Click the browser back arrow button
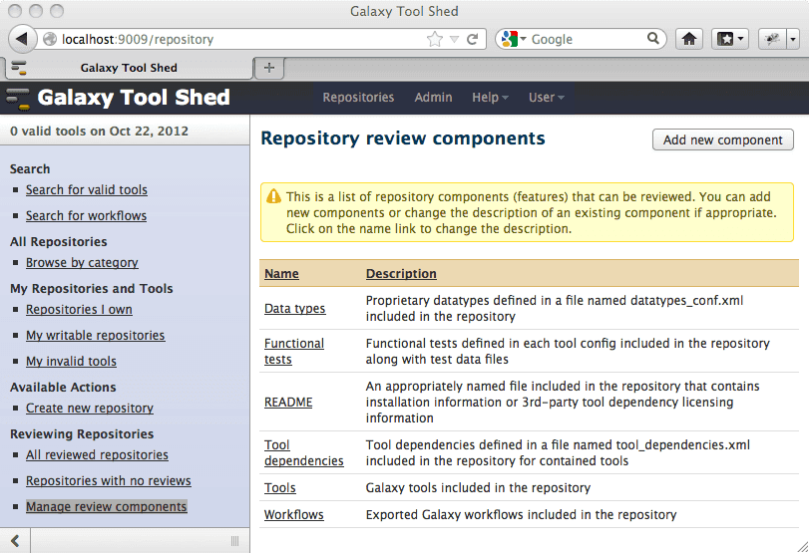Viewport: 809px width, 553px height. coord(21,39)
